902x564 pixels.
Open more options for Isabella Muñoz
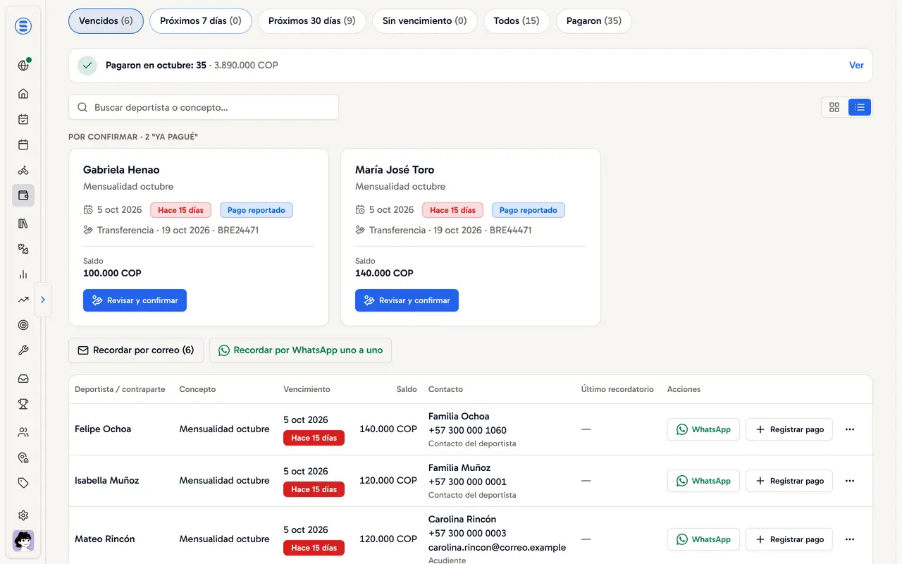[850, 481]
